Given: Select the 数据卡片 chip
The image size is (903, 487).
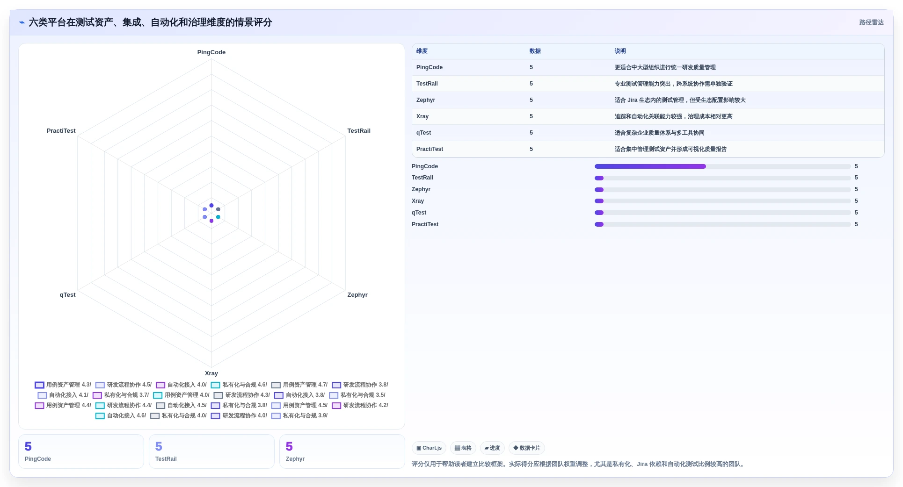Looking at the screenshot, I should (x=527, y=448).
